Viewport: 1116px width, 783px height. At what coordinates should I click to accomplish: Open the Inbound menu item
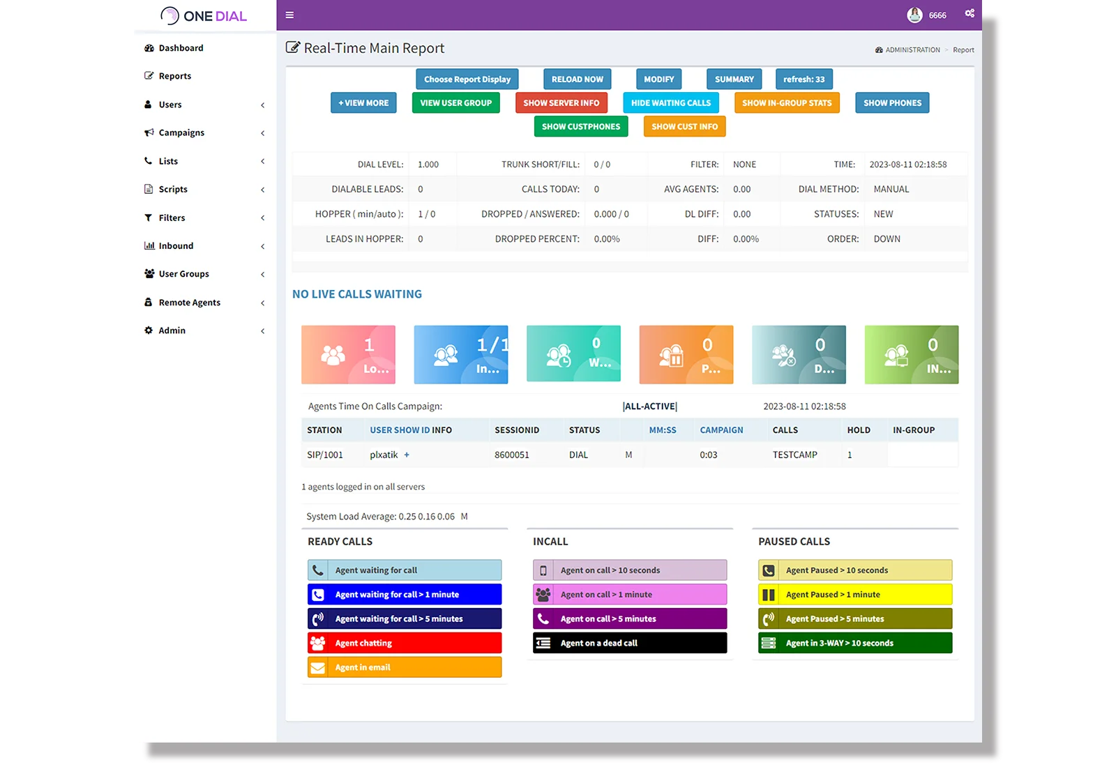pos(175,245)
